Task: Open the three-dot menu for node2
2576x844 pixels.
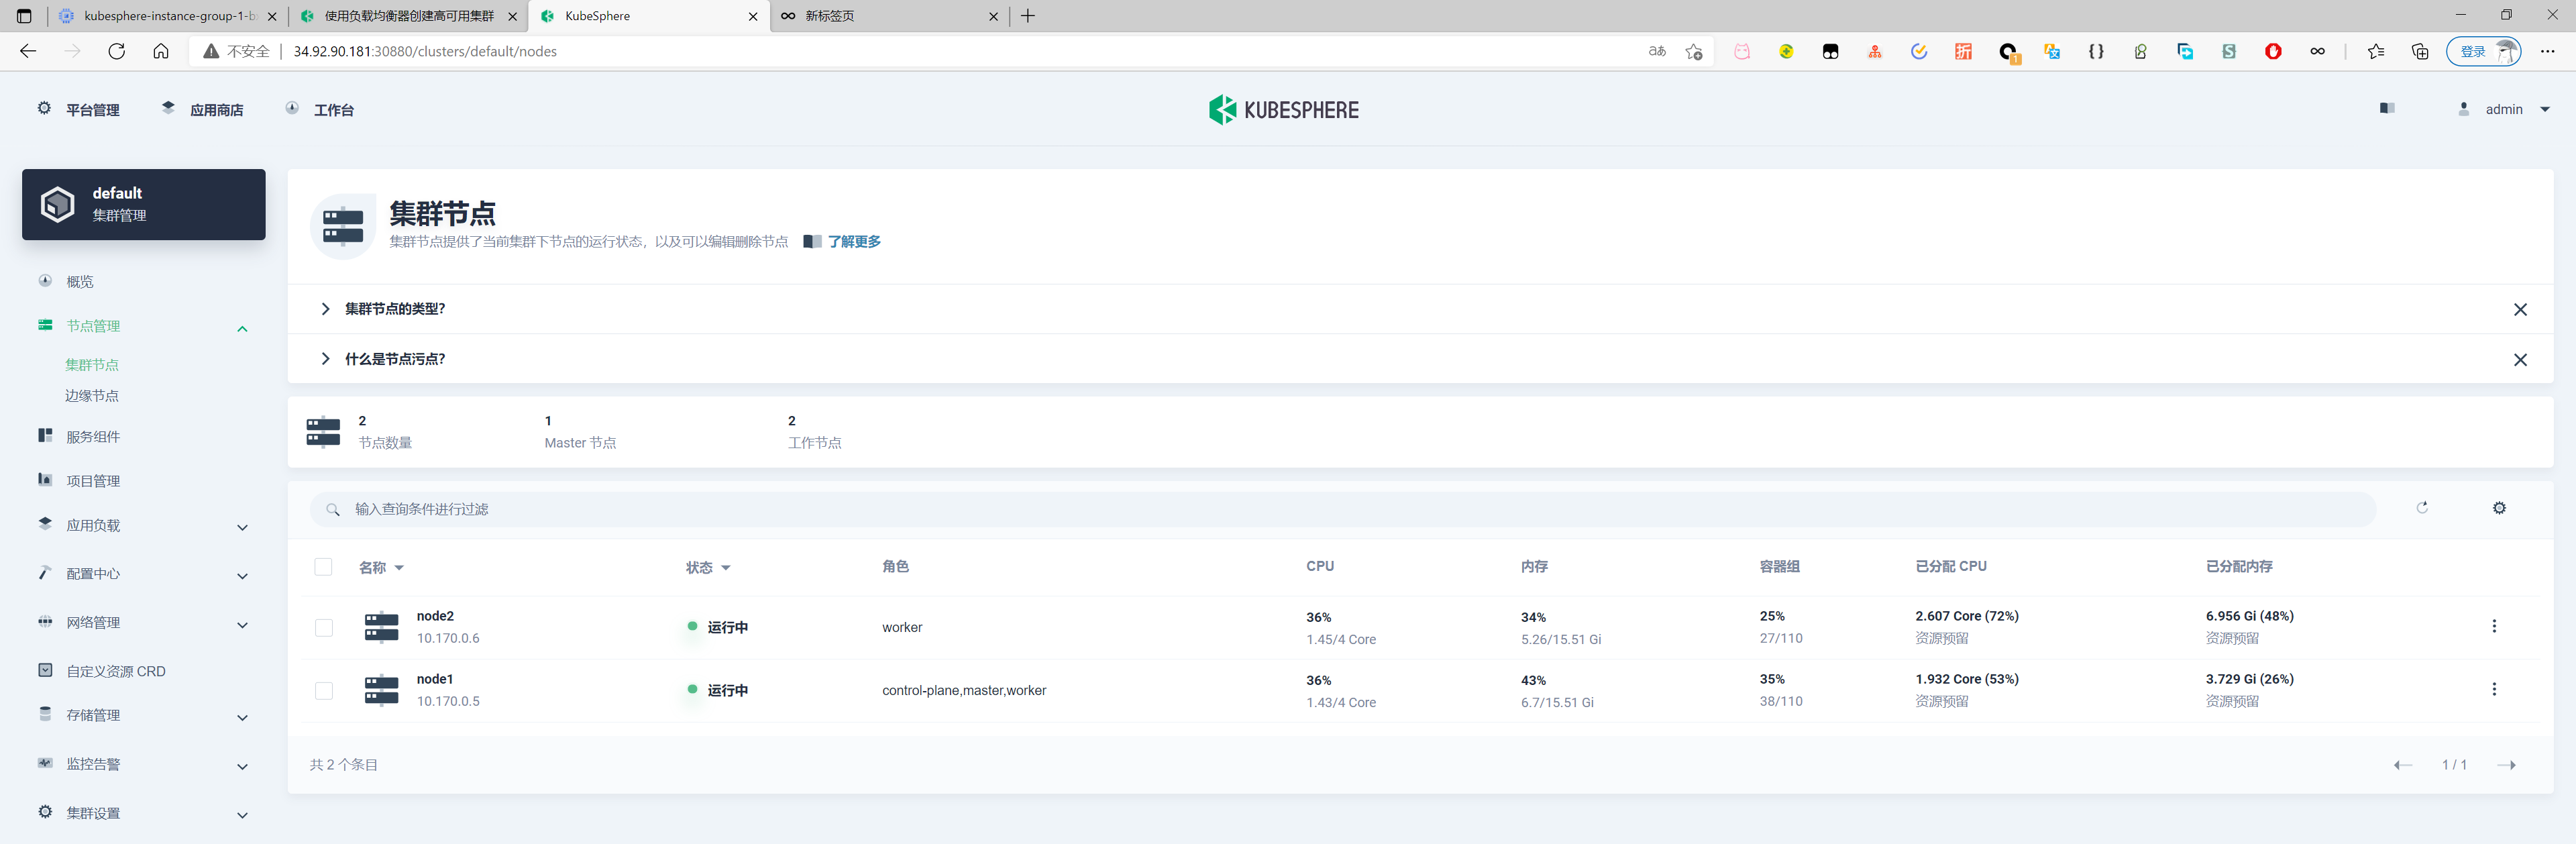Action: point(2493,626)
